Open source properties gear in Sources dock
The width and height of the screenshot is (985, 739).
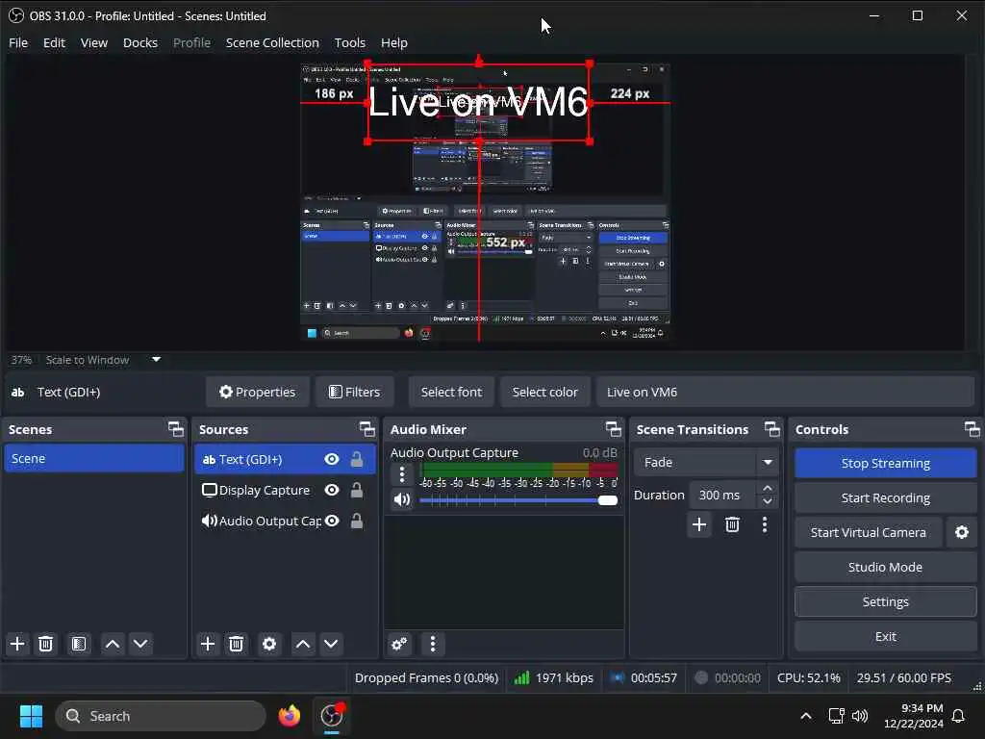269,644
